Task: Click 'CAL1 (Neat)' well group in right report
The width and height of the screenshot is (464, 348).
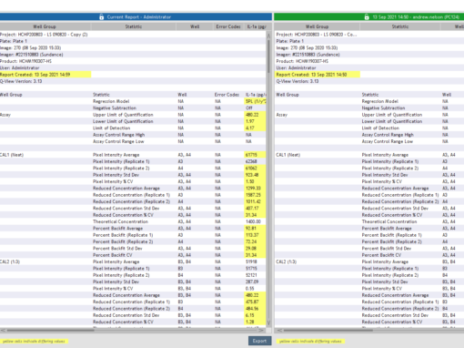Action: point(288,155)
